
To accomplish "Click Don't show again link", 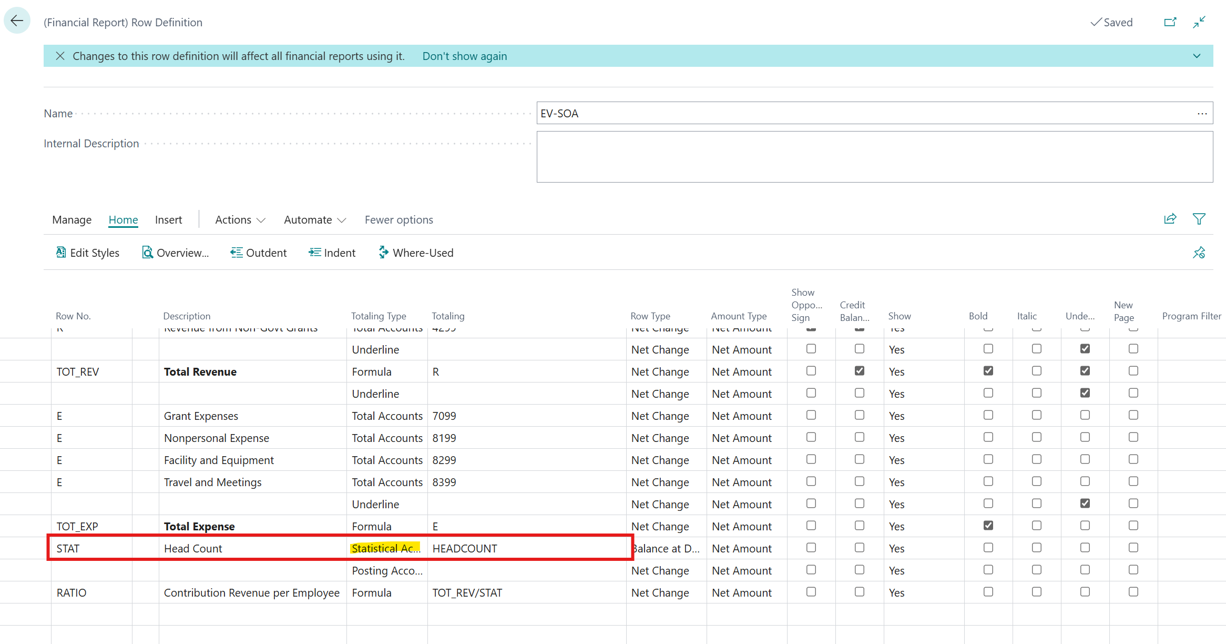I will 465,56.
